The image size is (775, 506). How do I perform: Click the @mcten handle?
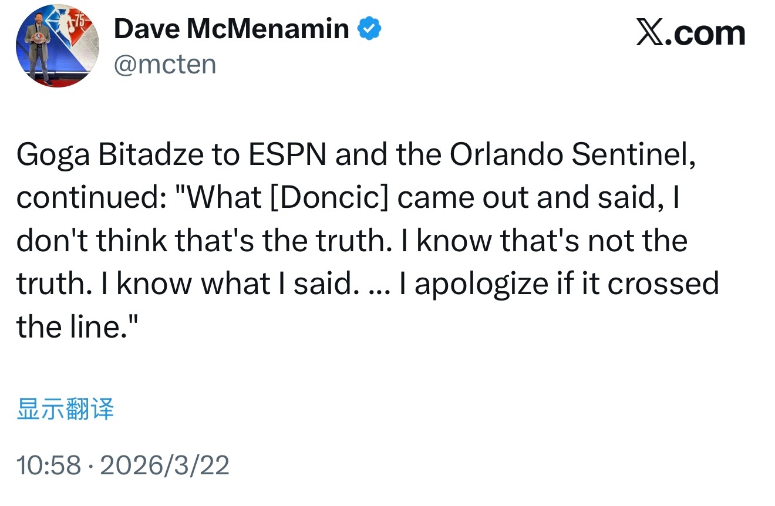click(x=165, y=64)
